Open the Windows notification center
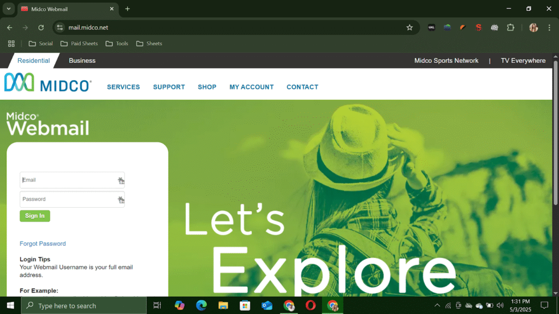The height and width of the screenshot is (314, 559). 544,305
